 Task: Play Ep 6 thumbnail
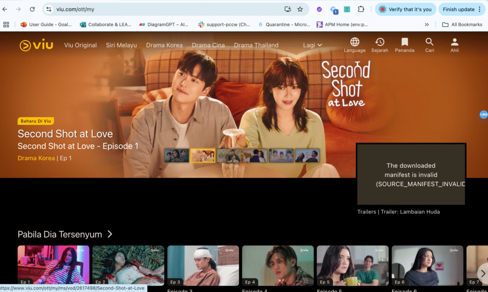(x=427, y=266)
